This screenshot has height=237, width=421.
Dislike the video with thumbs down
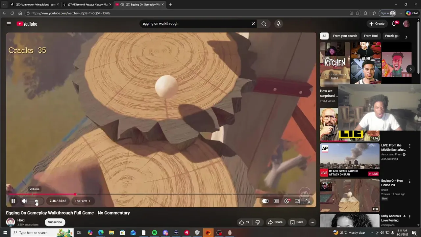coord(258,222)
